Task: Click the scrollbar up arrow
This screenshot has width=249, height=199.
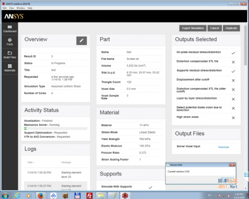Action: (245, 24)
